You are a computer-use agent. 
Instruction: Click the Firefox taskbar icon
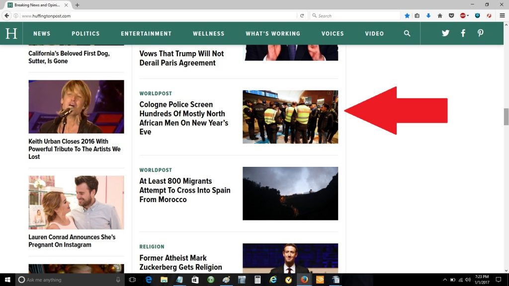304,280
